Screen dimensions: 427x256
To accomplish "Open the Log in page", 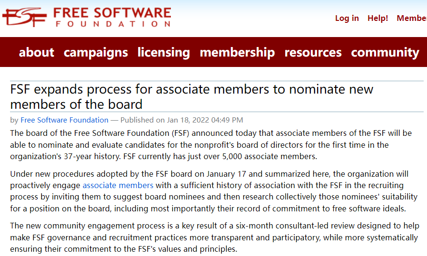I will (347, 18).
